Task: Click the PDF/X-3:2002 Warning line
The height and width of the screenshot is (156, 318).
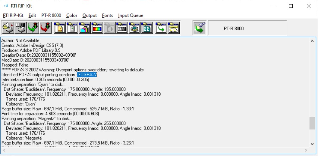Action: tap(73, 70)
